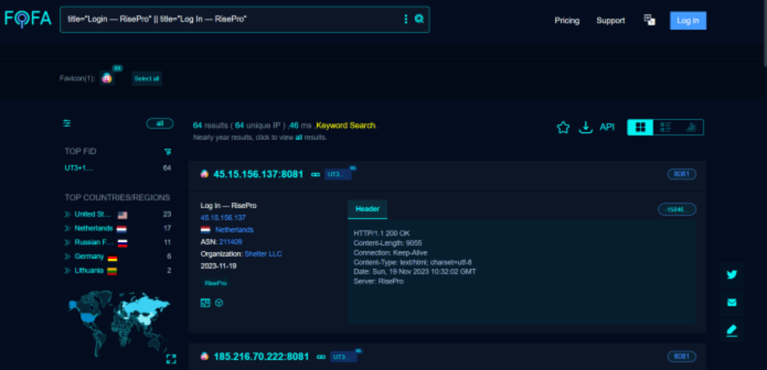
Task: Click the Netherlands flag in host details
Action: (x=206, y=229)
